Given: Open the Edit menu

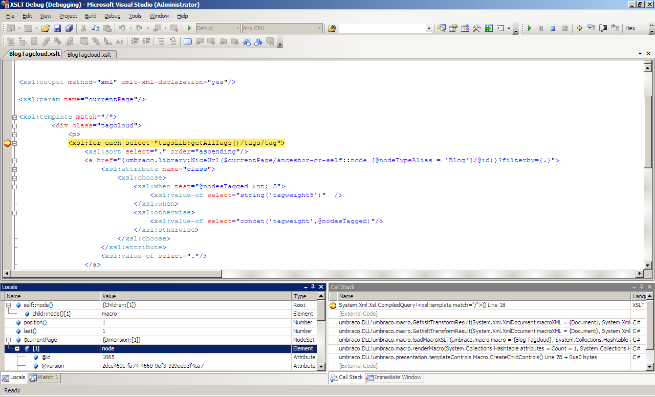Looking at the screenshot, I should [27, 16].
